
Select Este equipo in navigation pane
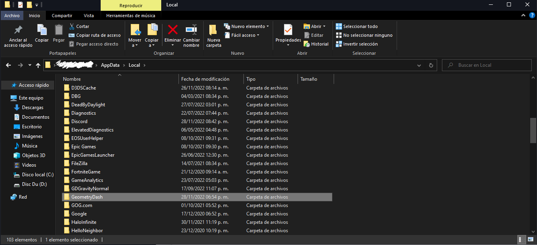(31, 98)
